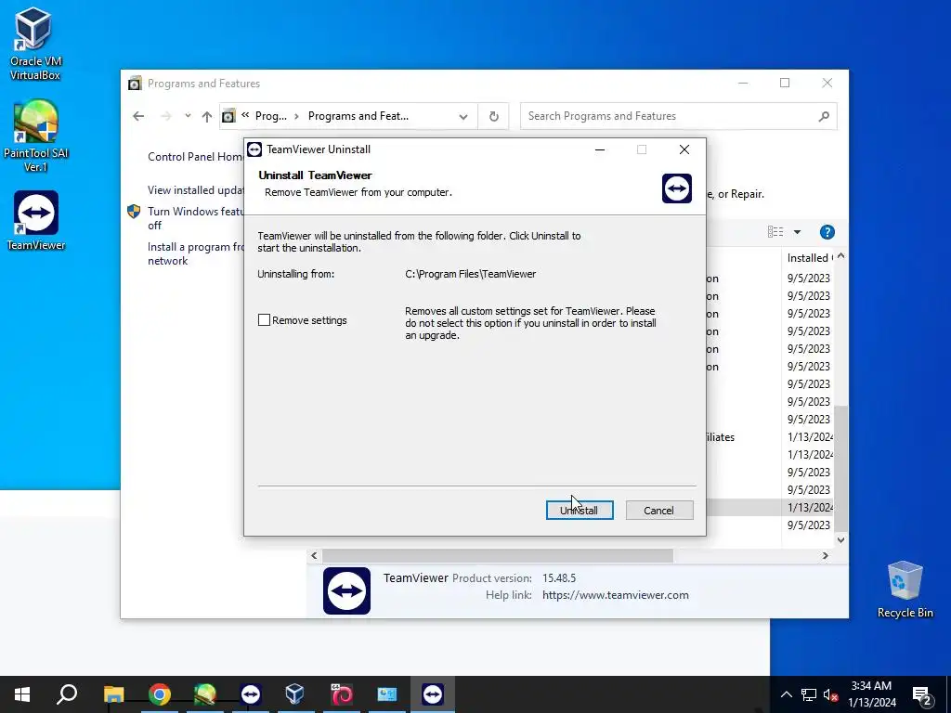Maximize the Programs and Features window

[x=785, y=83]
